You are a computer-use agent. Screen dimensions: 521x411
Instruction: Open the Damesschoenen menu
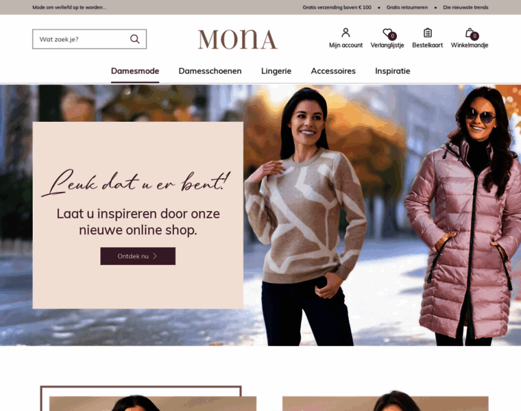pos(210,71)
